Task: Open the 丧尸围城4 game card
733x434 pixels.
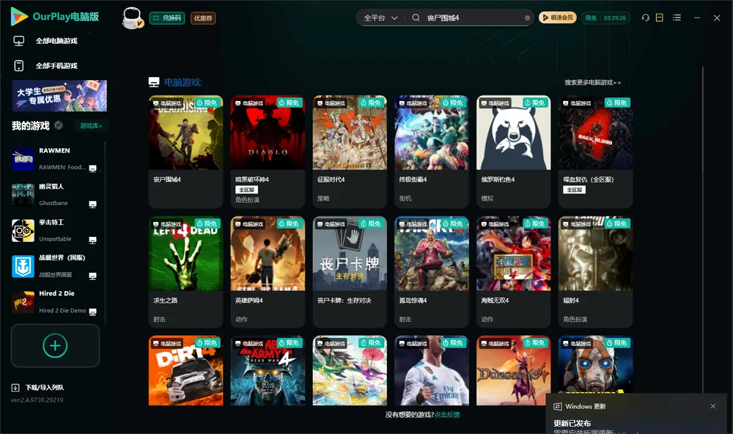Action: (185, 152)
